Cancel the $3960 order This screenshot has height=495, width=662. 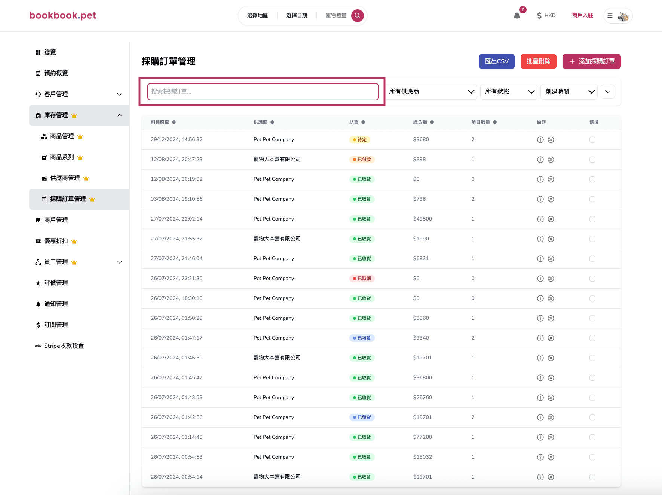(551, 318)
